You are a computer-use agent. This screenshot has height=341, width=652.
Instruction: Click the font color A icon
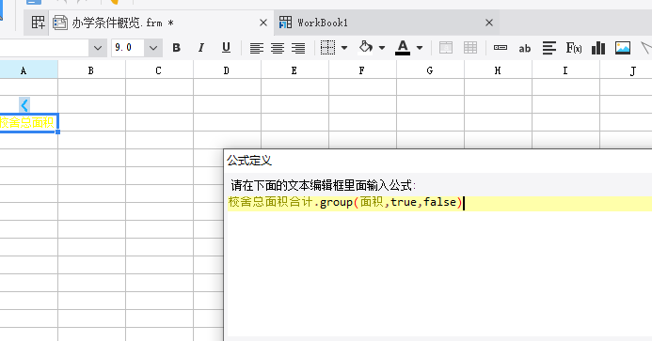pyautogui.click(x=403, y=48)
